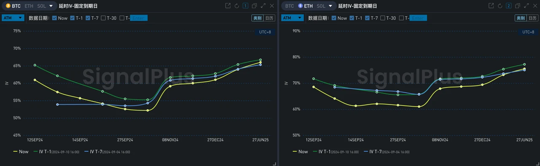The height and width of the screenshot is (166, 540).
Task: Click the Enter days input in the BTC panel
Action: coord(138,18)
